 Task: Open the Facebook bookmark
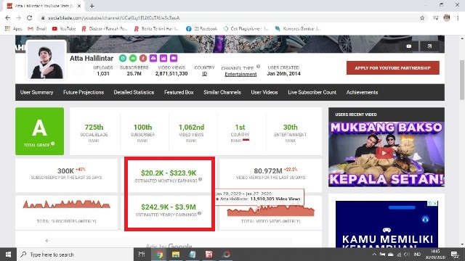(x=202, y=29)
